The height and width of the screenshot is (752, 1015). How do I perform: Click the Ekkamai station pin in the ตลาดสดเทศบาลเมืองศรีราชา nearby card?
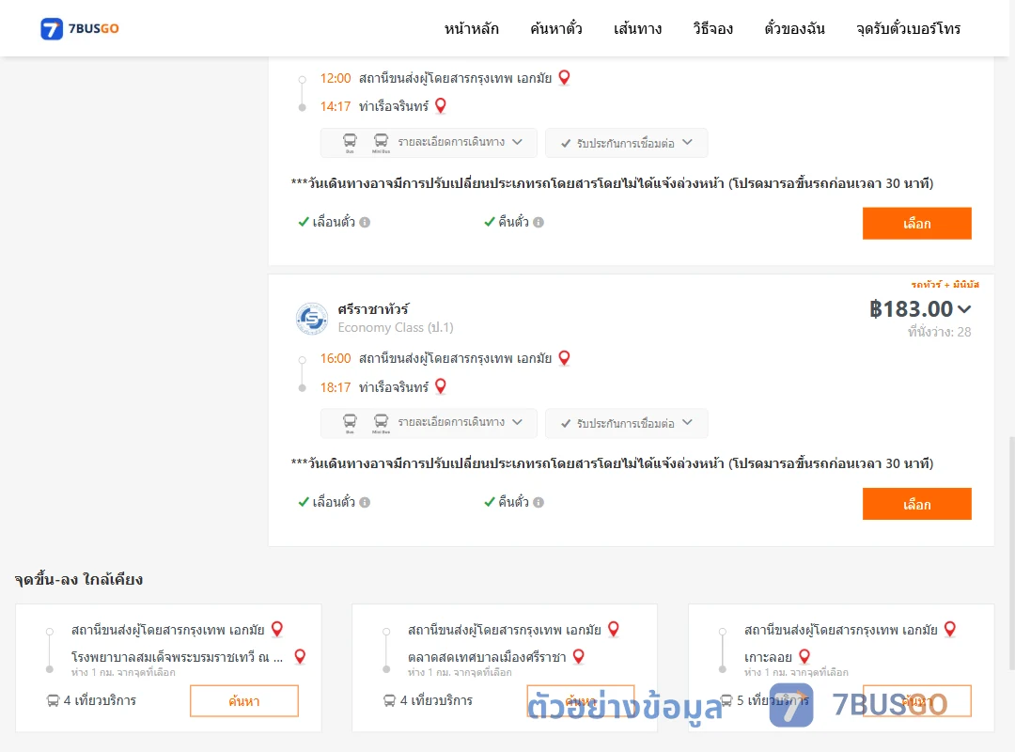(614, 629)
